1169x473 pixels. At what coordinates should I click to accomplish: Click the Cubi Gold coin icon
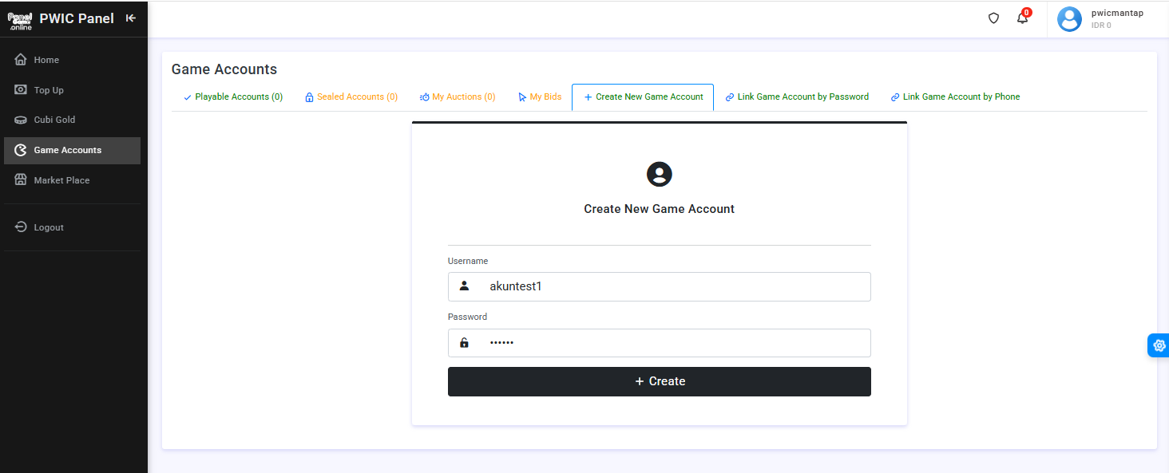click(x=20, y=120)
